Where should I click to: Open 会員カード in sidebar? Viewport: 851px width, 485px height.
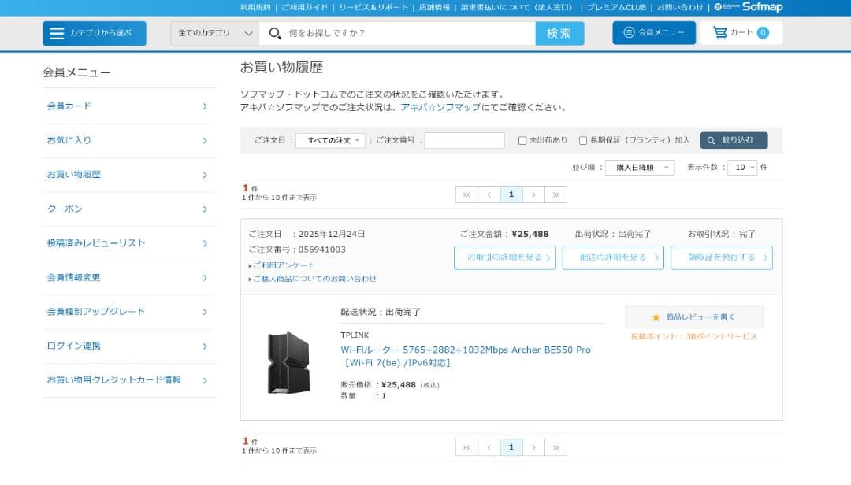(x=128, y=106)
